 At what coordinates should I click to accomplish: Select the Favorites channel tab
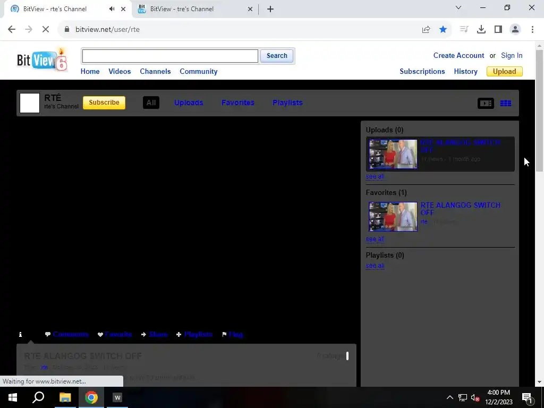[x=238, y=103]
